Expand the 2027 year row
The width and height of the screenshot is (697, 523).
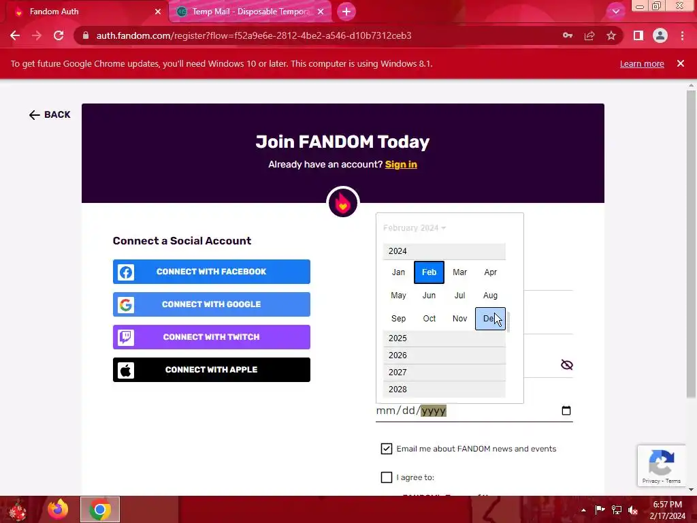(444, 373)
